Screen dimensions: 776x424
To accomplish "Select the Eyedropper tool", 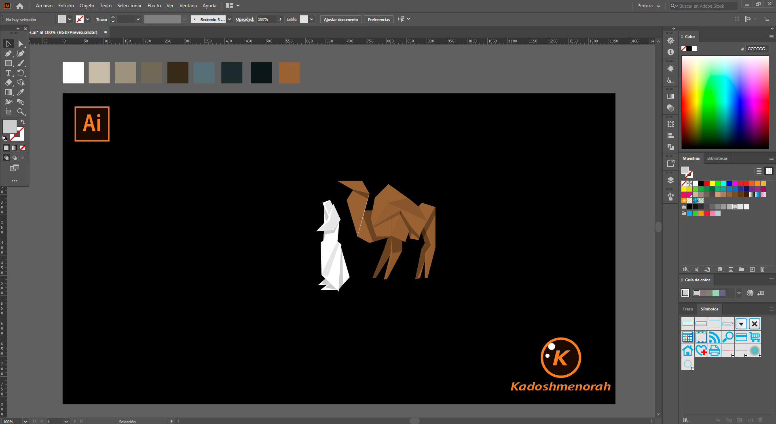I will click(21, 92).
